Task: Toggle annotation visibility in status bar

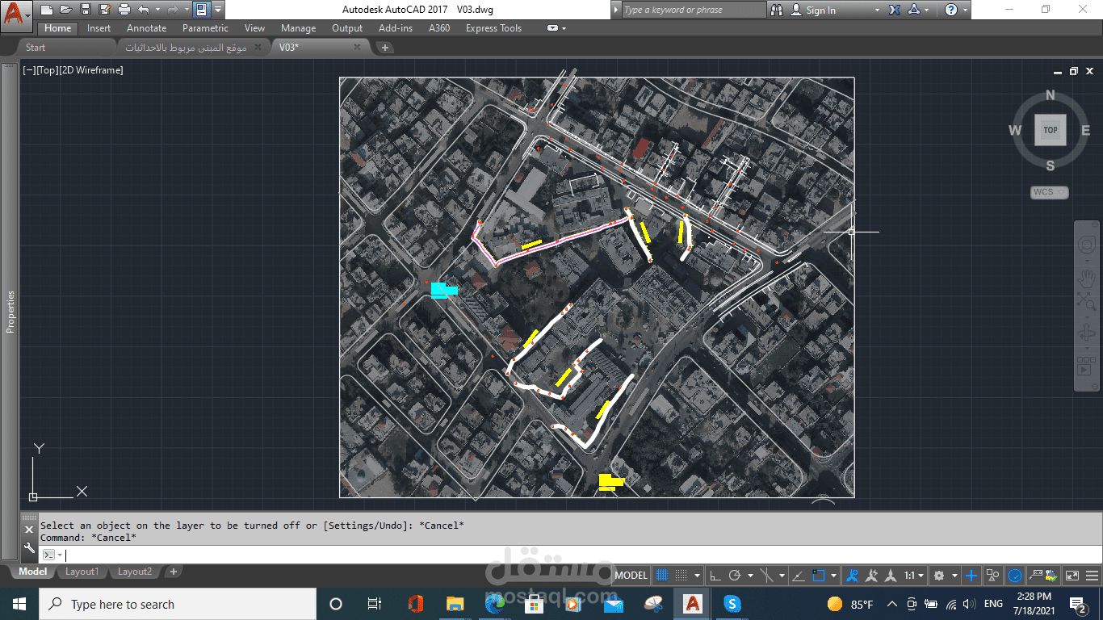Action: (x=851, y=576)
